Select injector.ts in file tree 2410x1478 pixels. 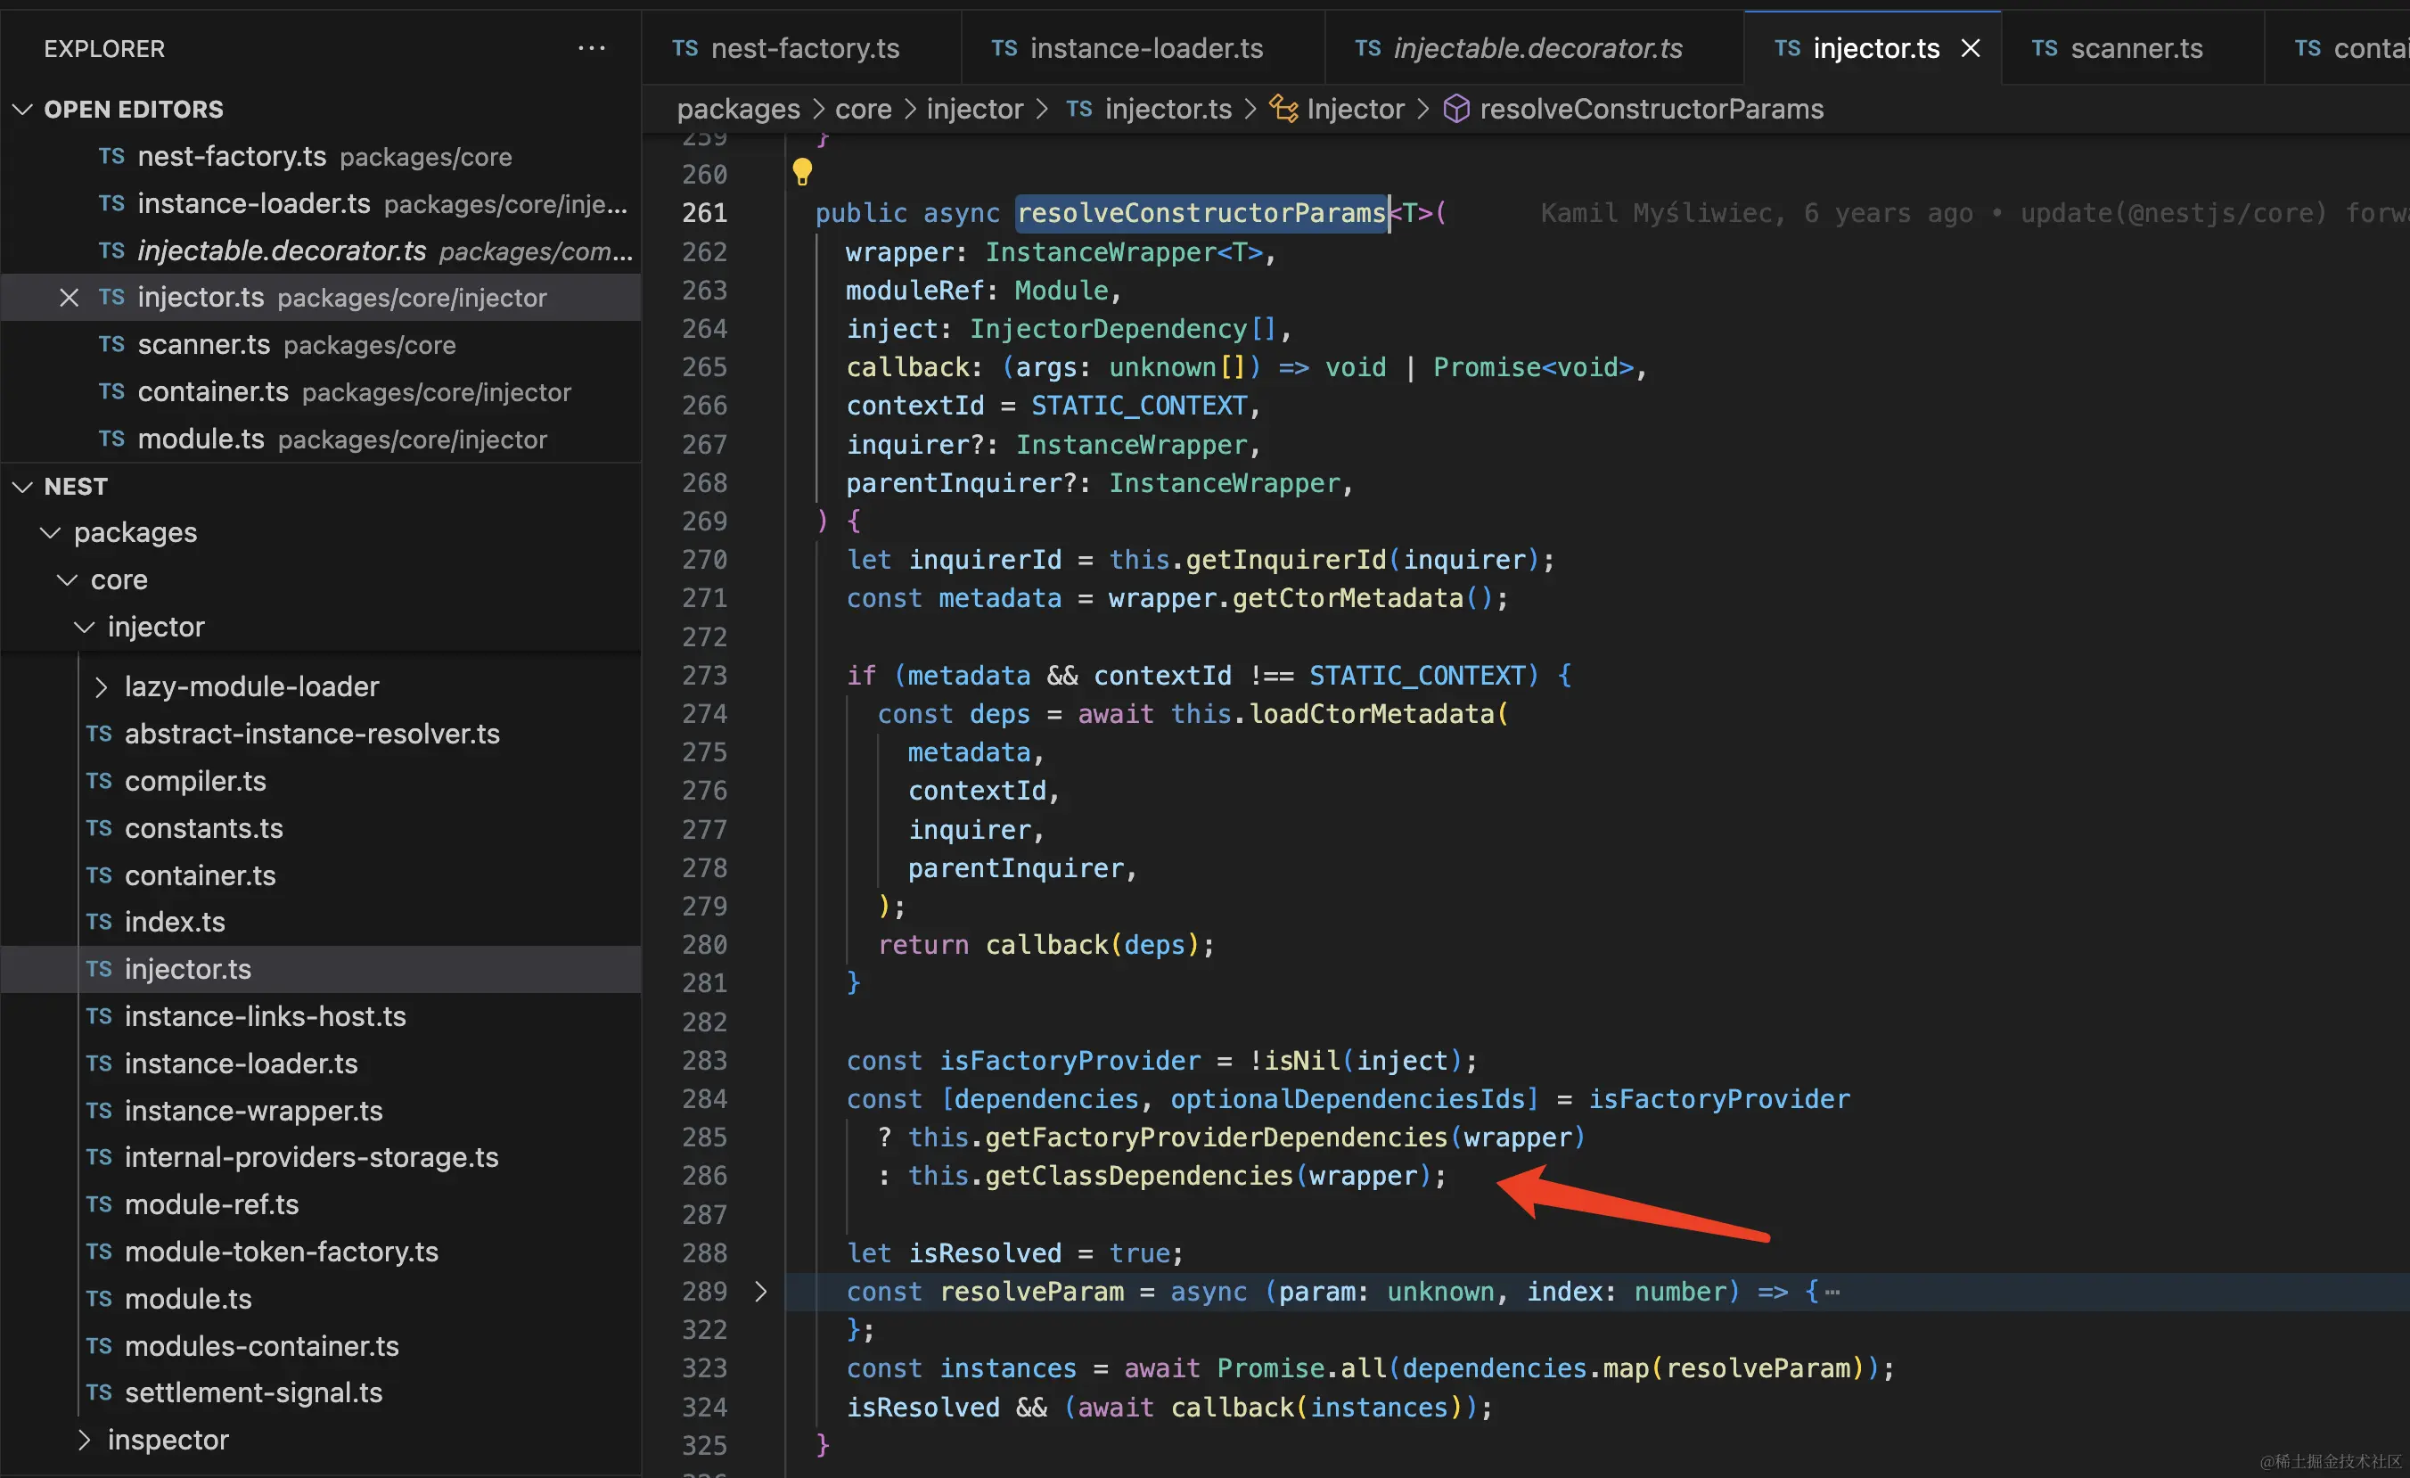pos(321,968)
